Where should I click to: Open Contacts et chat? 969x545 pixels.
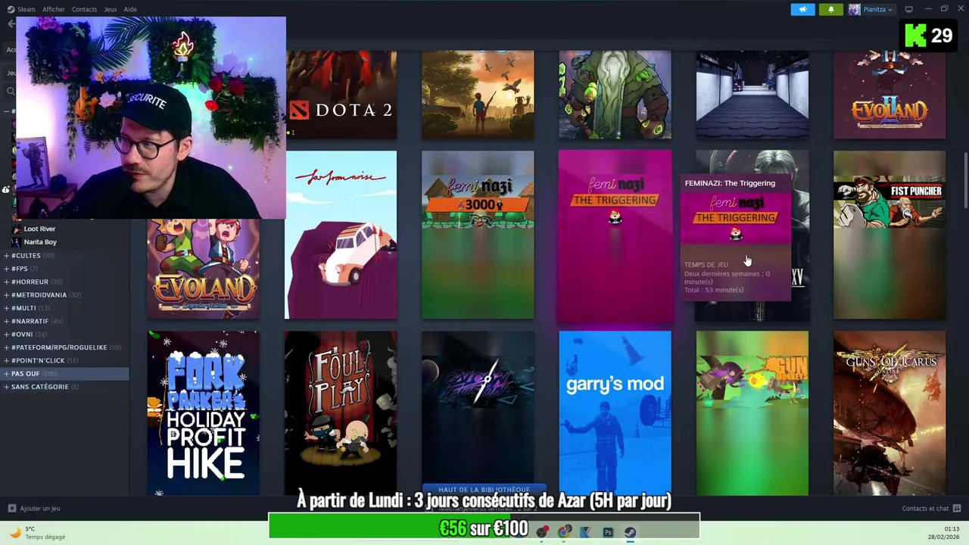(925, 509)
